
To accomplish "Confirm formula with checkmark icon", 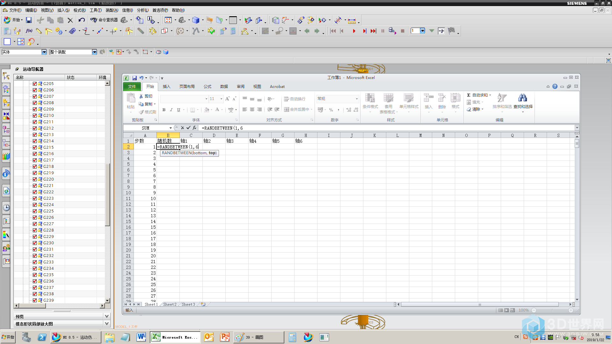I will pyautogui.click(x=188, y=128).
